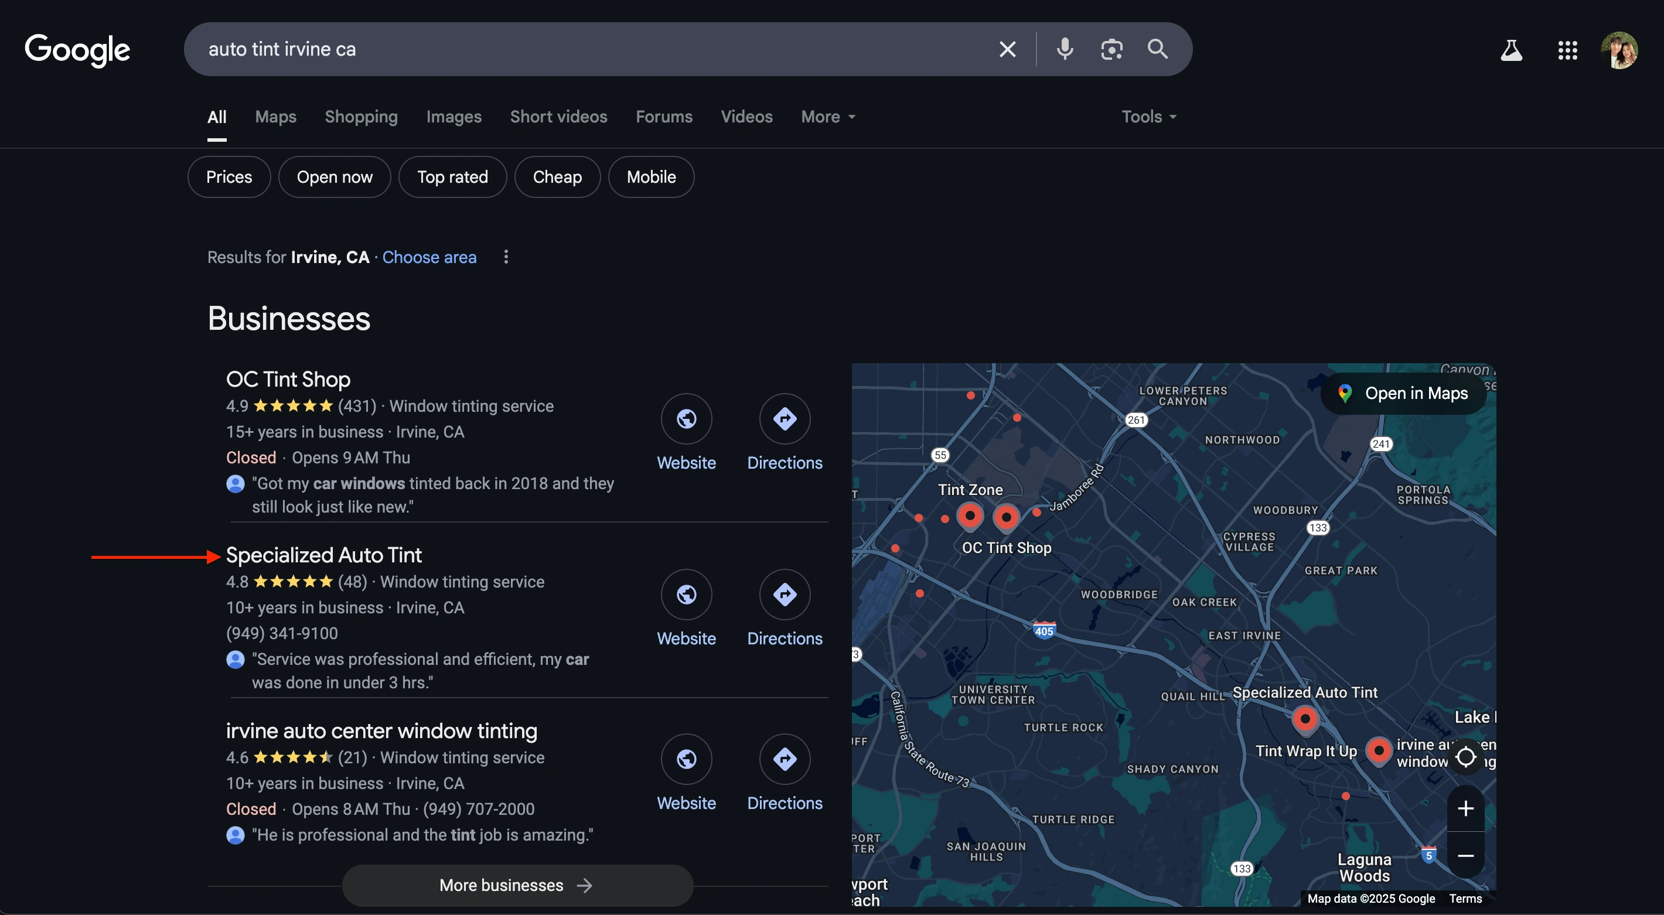Viewport: 1664px width, 915px height.
Task: Get directions to OC Tint Shop
Action: [x=784, y=419]
